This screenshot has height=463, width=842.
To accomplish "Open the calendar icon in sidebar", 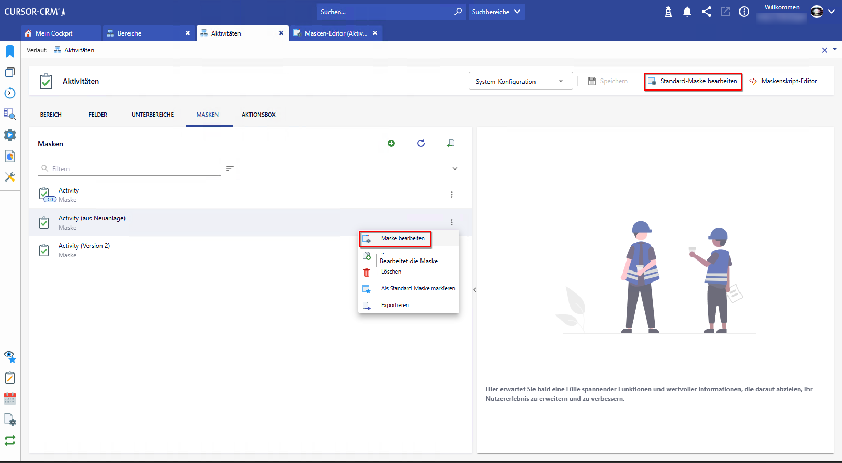I will pyautogui.click(x=10, y=399).
